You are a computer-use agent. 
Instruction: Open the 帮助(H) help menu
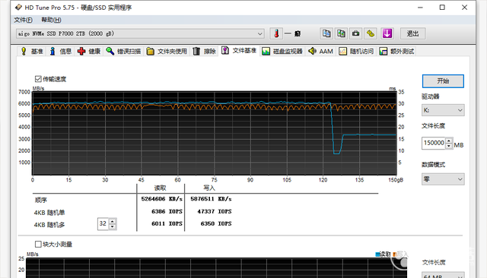pos(51,20)
